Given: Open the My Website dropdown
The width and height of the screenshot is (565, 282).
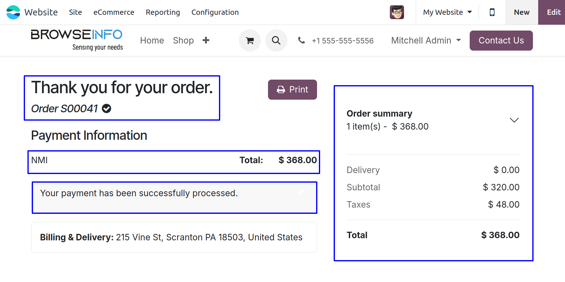Looking at the screenshot, I should click(447, 12).
